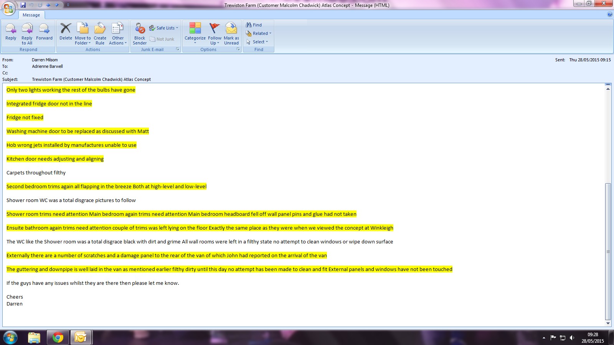Open Google Chrome from the taskbar
Image resolution: width=614 pixels, height=345 pixels.
click(58, 337)
